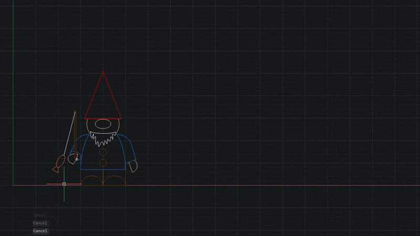Click the bottom Cancel command line entry
This screenshot has height=236, width=420.
pos(40,231)
